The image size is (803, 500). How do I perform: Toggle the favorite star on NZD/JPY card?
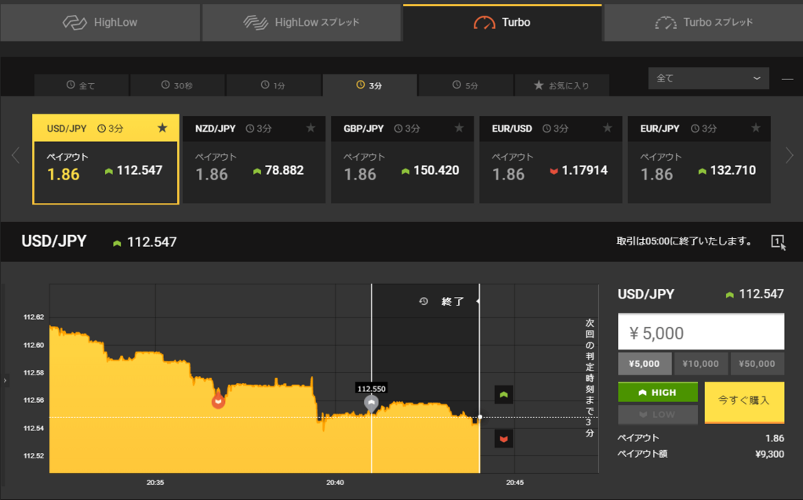[311, 126]
